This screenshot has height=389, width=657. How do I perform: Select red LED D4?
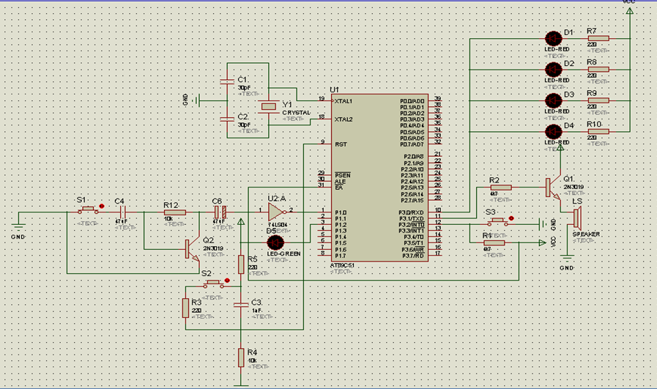click(554, 132)
